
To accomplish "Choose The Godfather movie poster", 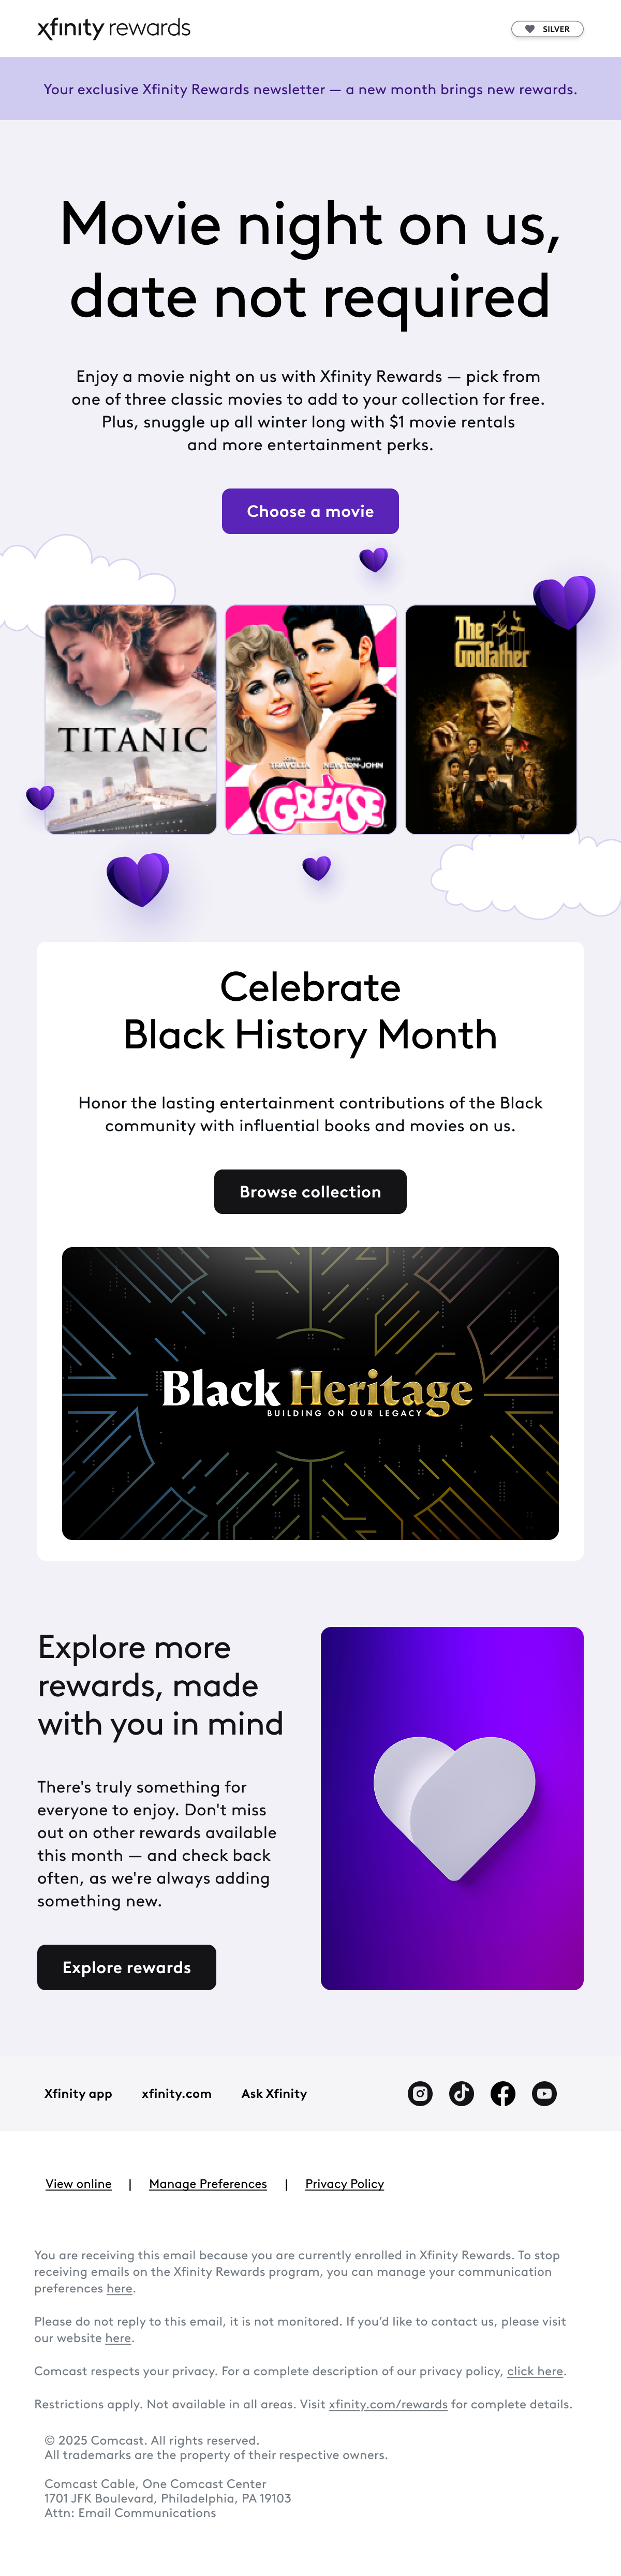I will [491, 719].
